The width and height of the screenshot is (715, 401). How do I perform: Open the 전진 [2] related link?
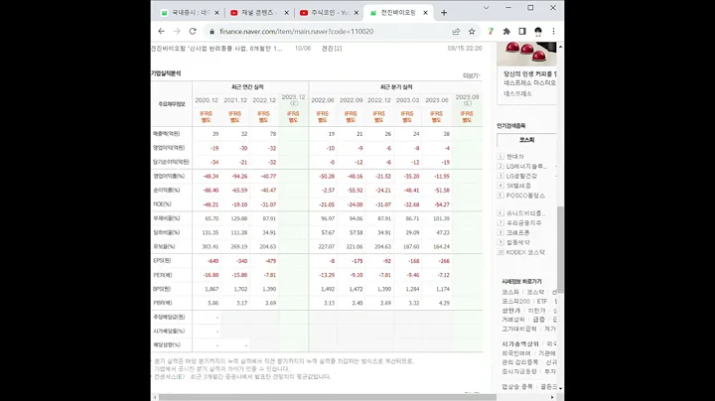[332, 49]
